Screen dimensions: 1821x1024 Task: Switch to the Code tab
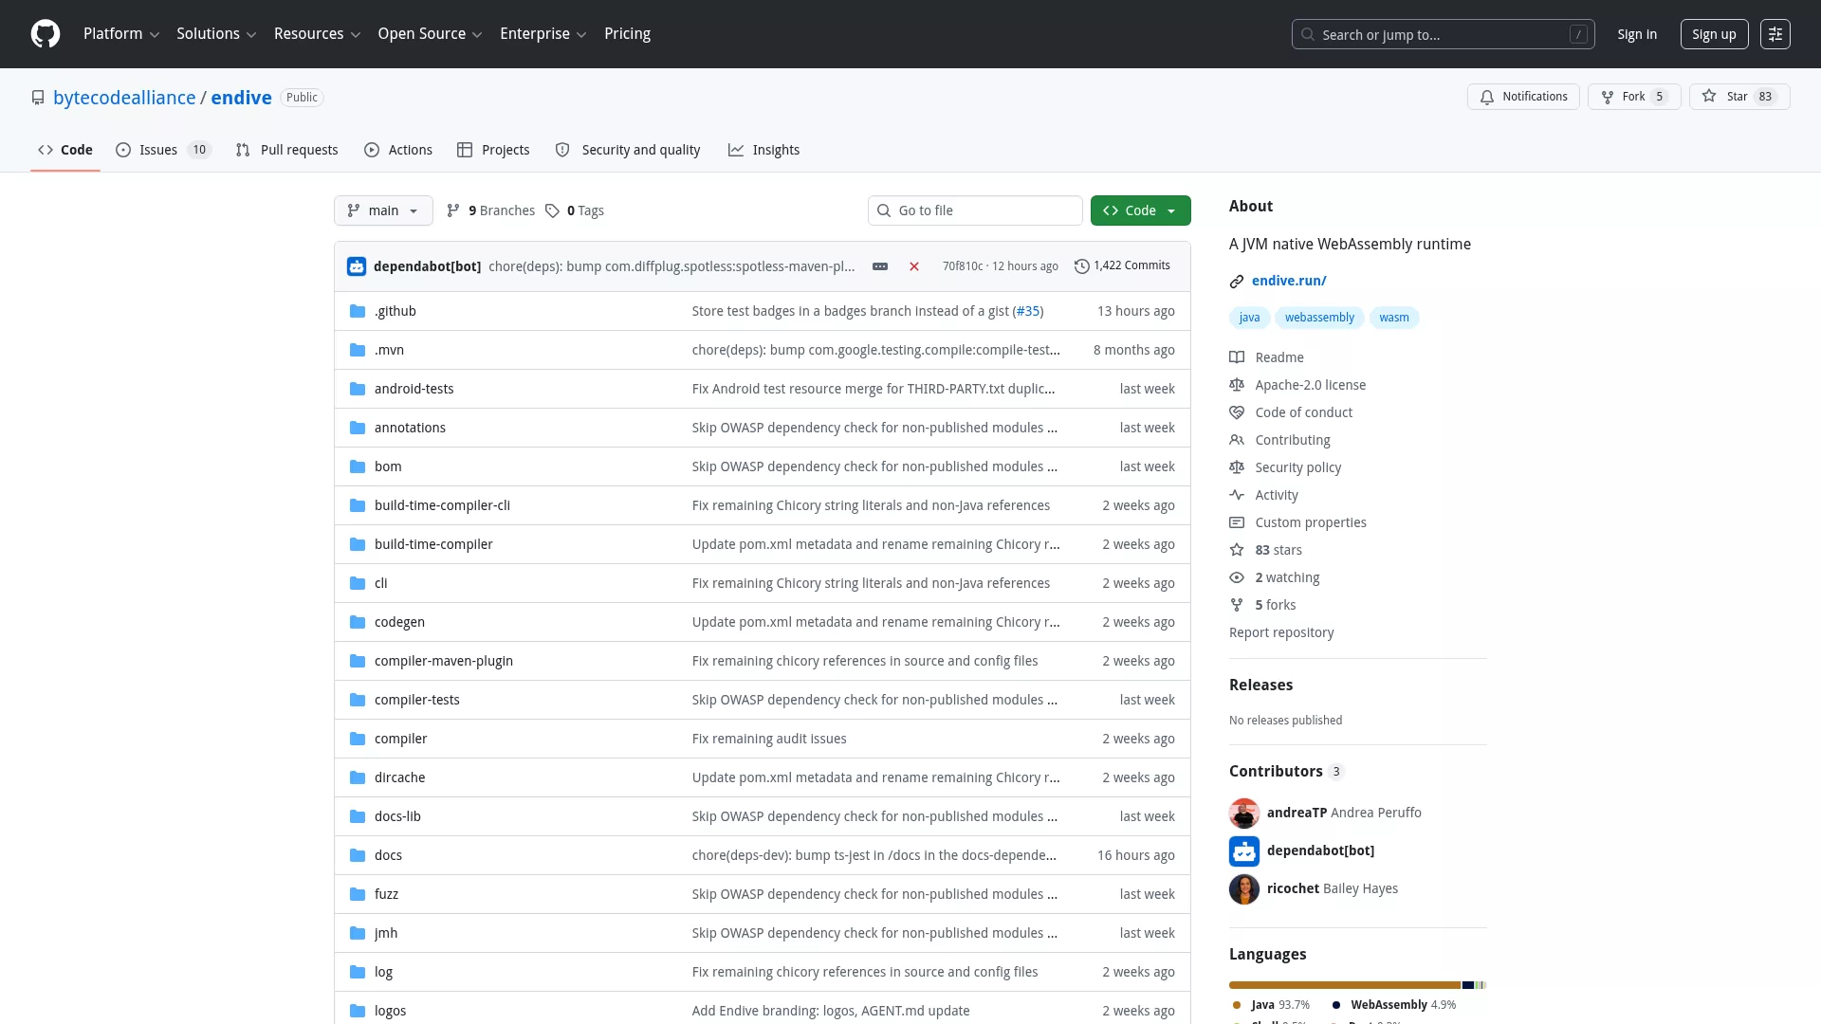(x=65, y=150)
